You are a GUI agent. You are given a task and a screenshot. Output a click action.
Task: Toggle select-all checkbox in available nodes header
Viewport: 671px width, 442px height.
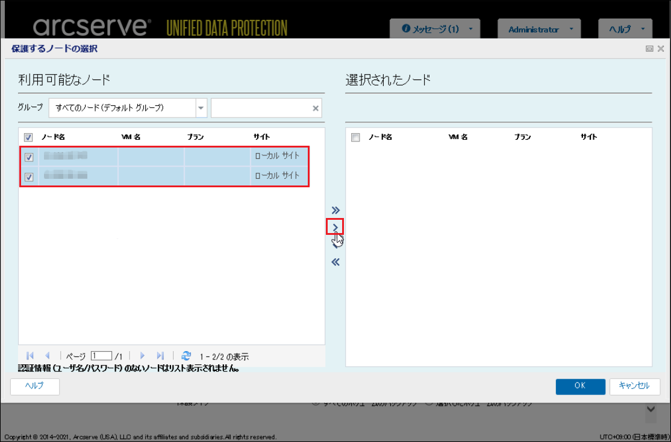point(28,137)
